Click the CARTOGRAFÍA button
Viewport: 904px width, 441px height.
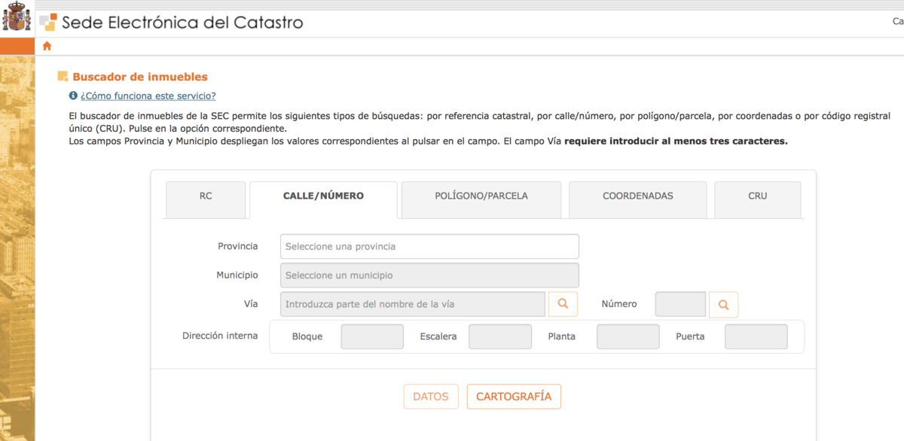(514, 397)
